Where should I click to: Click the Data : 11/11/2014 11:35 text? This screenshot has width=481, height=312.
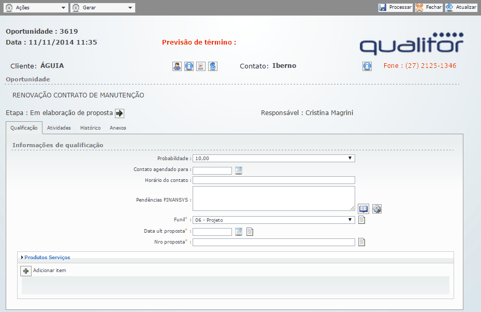click(51, 42)
